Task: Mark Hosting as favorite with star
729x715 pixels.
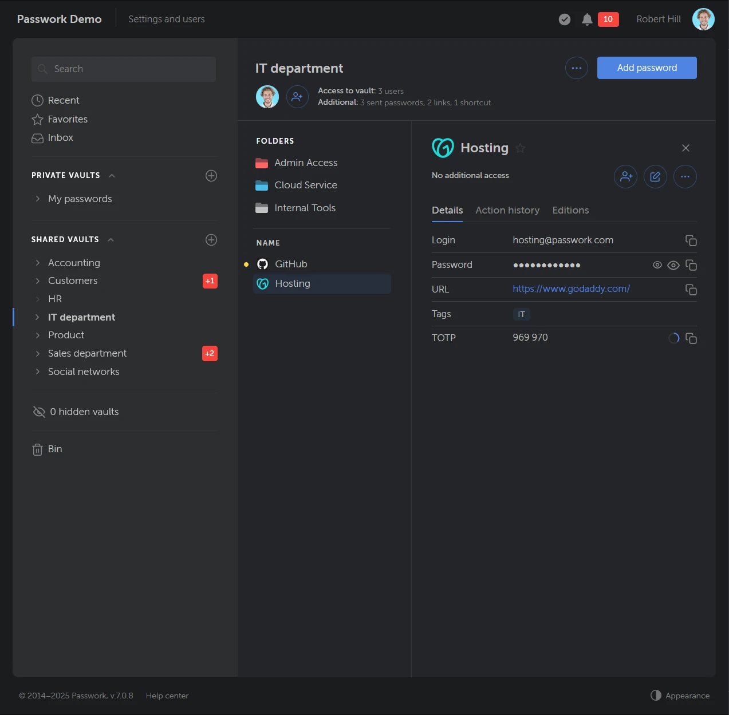Action: [521, 148]
